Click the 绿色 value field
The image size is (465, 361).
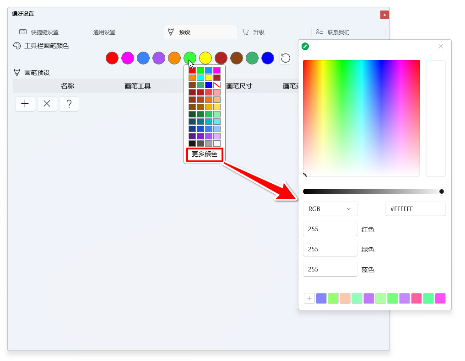(x=330, y=249)
